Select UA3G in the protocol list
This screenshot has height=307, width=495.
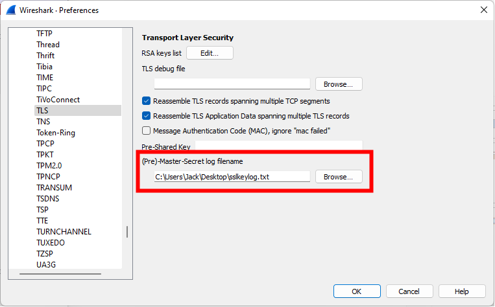tap(46, 264)
